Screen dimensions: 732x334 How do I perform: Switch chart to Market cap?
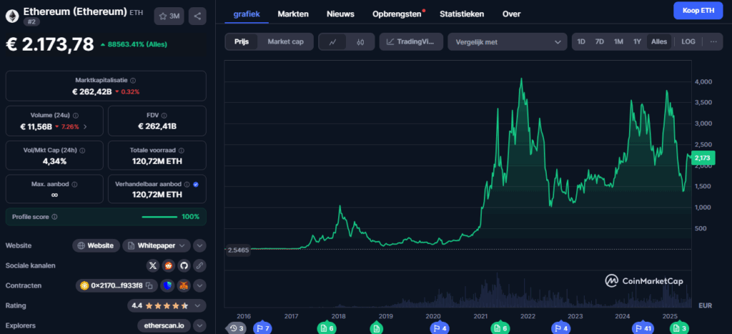pos(286,42)
